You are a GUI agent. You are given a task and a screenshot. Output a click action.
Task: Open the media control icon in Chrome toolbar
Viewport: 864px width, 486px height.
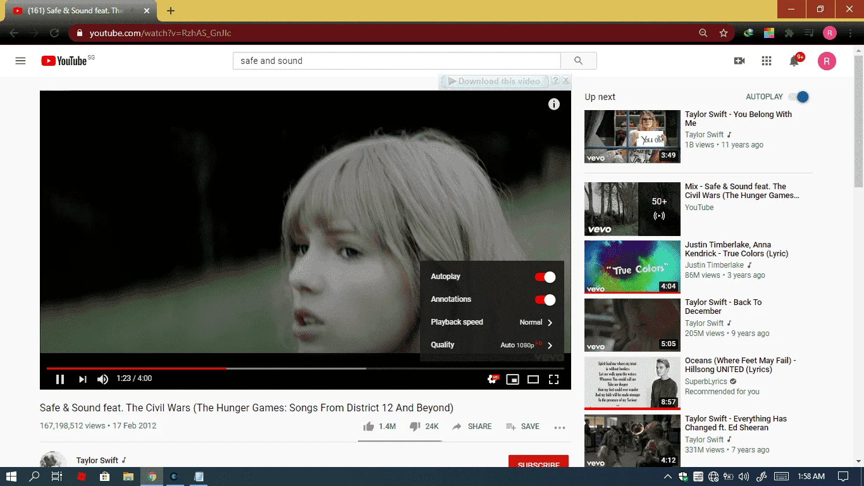tap(809, 33)
